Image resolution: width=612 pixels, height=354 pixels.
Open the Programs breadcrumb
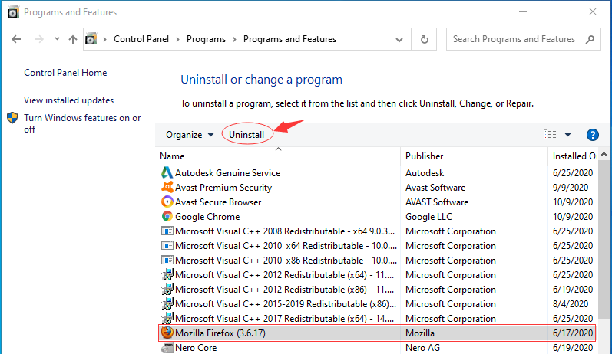point(206,39)
